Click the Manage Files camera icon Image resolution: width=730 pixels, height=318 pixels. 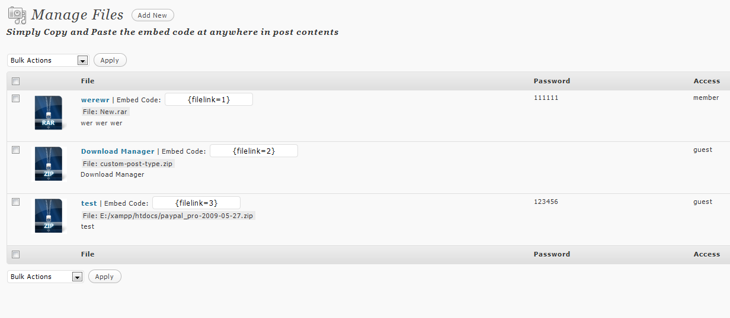[17, 14]
